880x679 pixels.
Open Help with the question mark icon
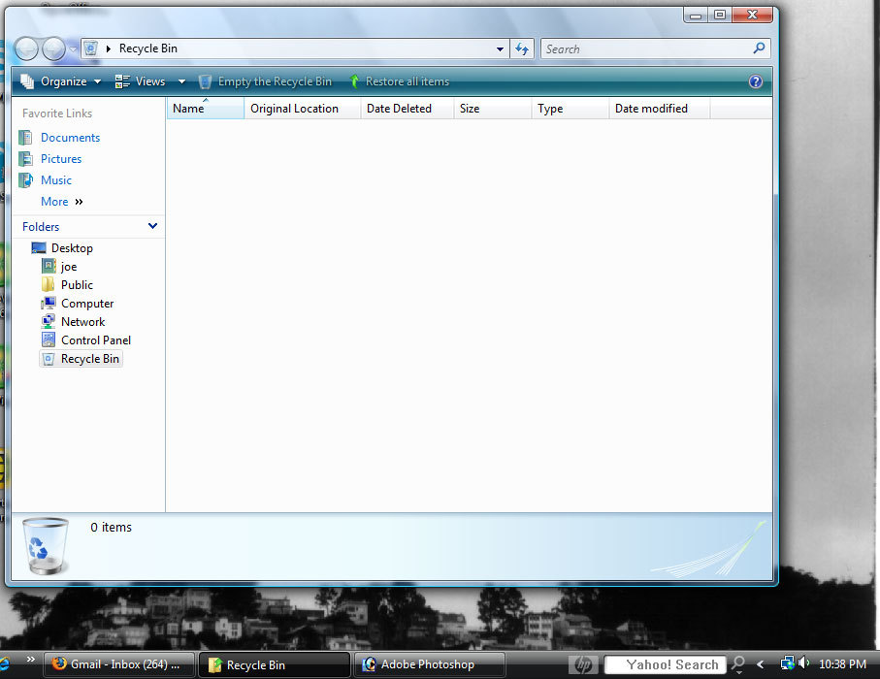pyautogui.click(x=756, y=81)
